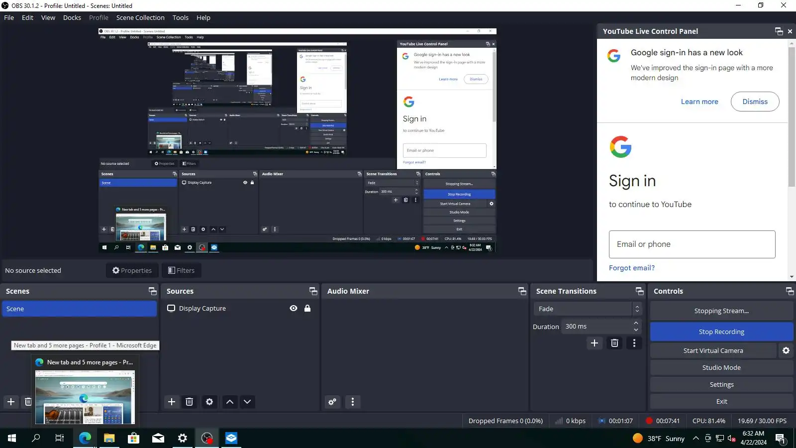Open OBS Settings from Controls
Viewport: 796px width, 448px height.
[x=721, y=385]
